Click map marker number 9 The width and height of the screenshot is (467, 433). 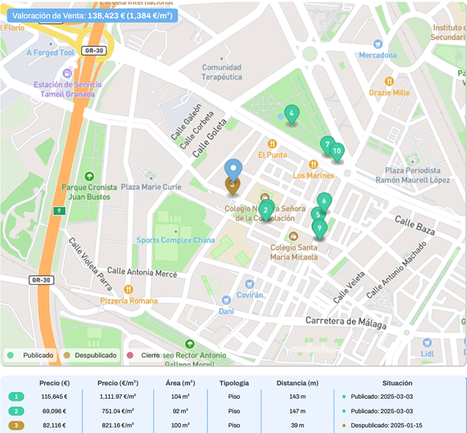pyautogui.click(x=320, y=227)
